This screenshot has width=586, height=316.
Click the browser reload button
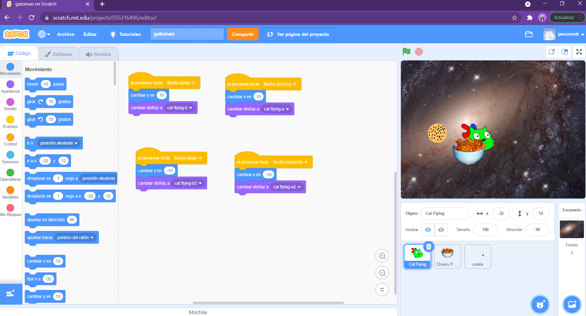pos(32,17)
